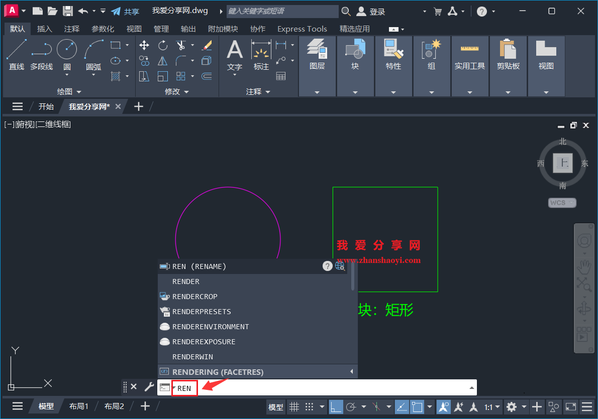Screen dimensions: 598x419
Task: Click the Save icon in quick access toolbar
Action: click(68, 11)
